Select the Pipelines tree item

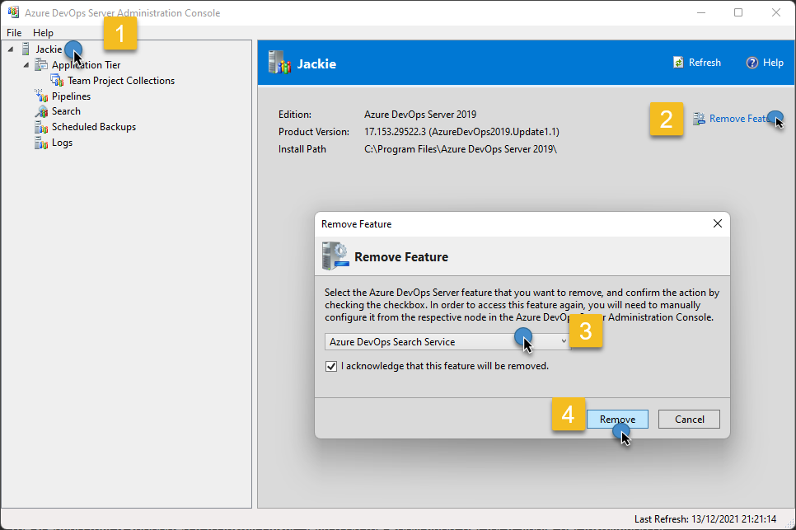pos(71,96)
